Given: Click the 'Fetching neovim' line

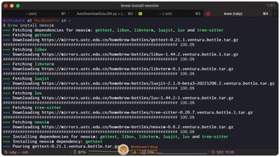Looking at the screenshot, I should (x=26, y=122).
